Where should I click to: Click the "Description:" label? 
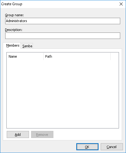[x=14, y=30]
